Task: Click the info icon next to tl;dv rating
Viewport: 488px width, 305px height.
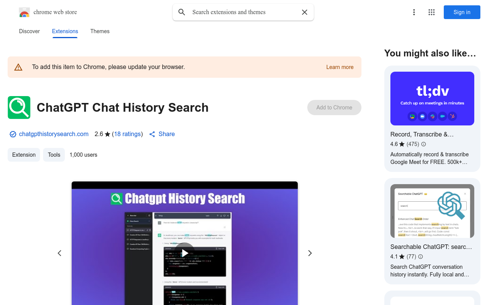Action: click(x=423, y=144)
